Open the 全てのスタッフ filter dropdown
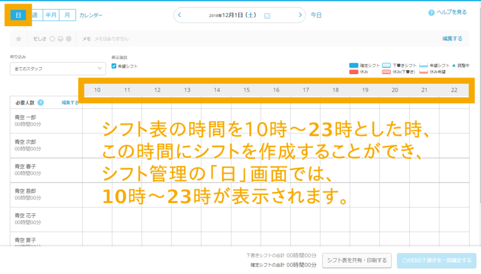Screen dimensions: 481x274 click(58, 69)
